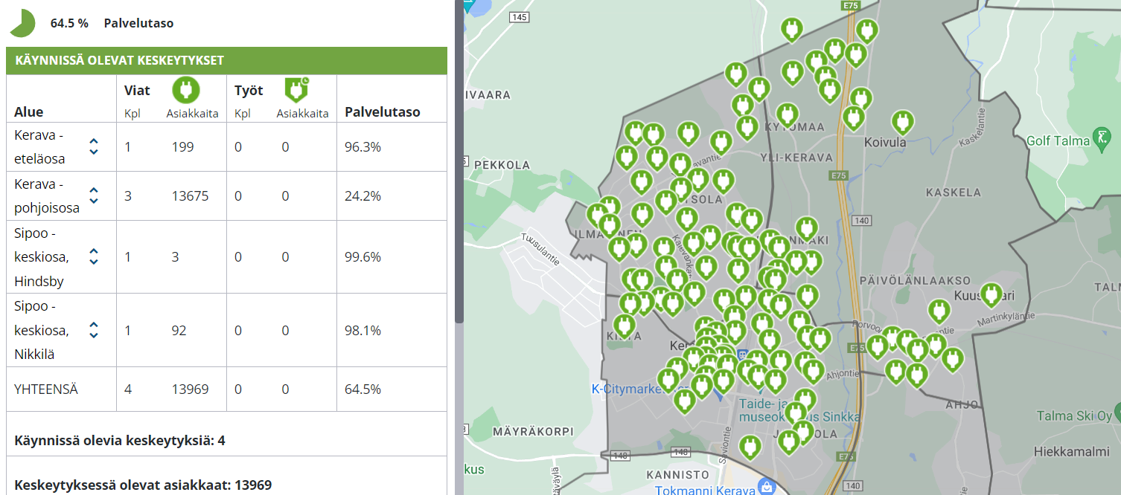The height and width of the screenshot is (495, 1121).
Task: Click the Työt planned work plug icon
Action: [x=297, y=89]
